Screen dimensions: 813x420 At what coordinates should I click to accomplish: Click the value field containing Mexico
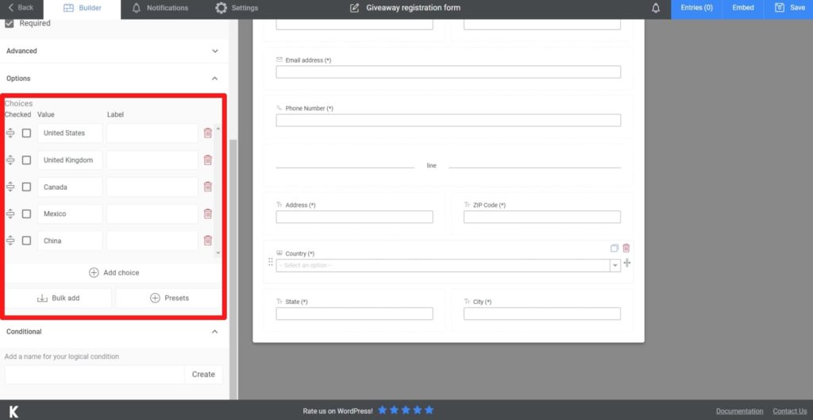tap(70, 214)
